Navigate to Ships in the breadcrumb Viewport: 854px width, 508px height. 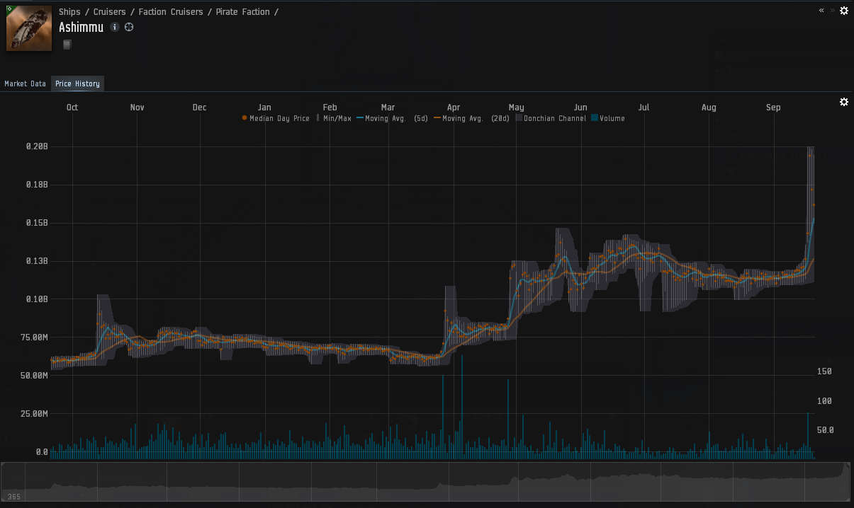[69, 12]
